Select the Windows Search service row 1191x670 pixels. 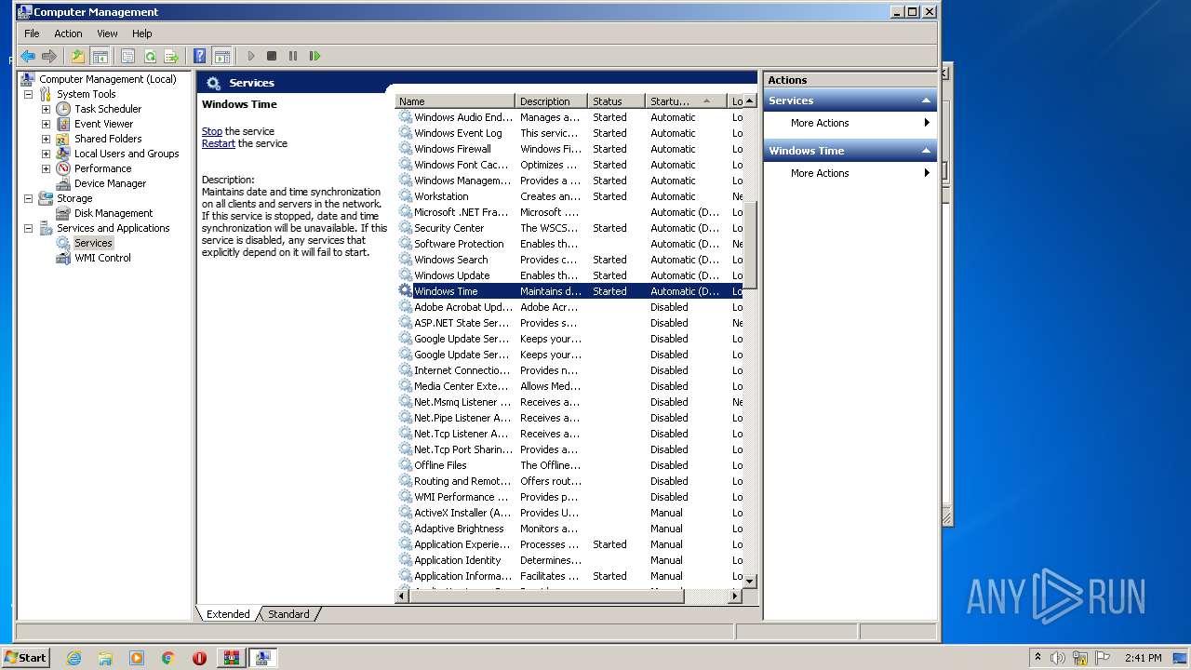[x=569, y=260]
